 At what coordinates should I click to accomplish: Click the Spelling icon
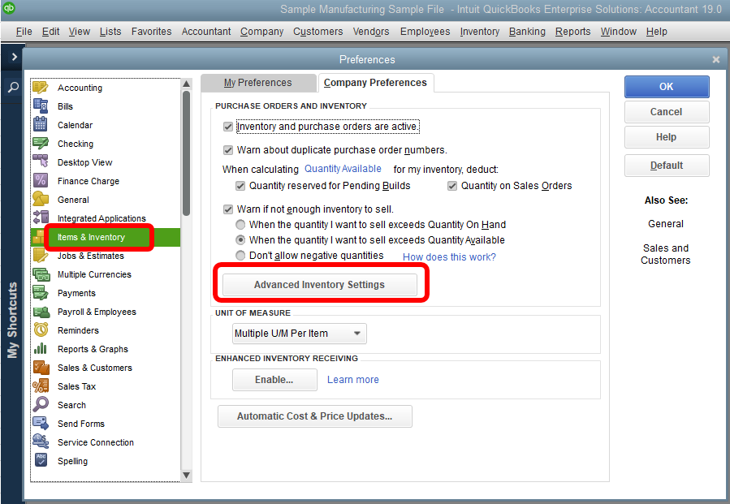point(41,460)
